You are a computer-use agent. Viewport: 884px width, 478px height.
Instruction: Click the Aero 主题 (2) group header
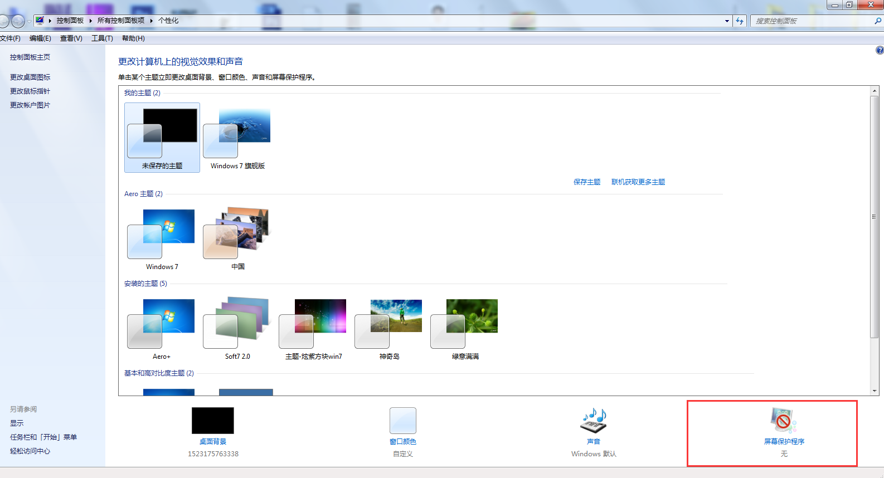[x=143, y=194]
